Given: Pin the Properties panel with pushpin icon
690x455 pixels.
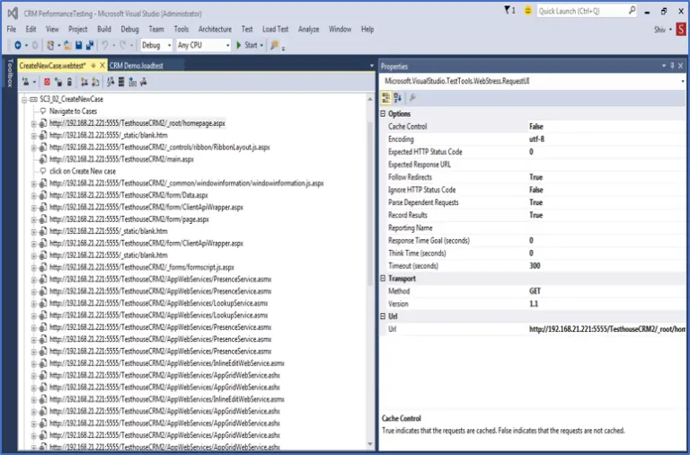Looking at the screenshot, I should coord(670,66).
